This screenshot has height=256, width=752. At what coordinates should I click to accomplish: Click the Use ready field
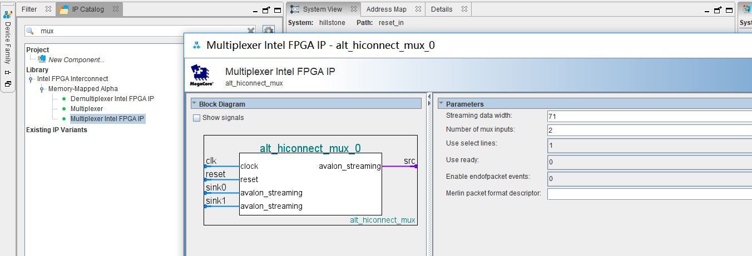pyautogui.click(x=650, y=162)
